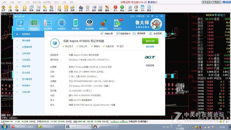Open 问题反馈 feedback link
Image resolution: width=231 pixels, height=130 pixels.
tap(140, 16)
